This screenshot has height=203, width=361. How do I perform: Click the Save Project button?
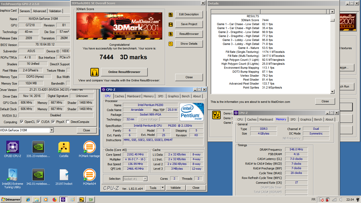click(x=189, y=24)
